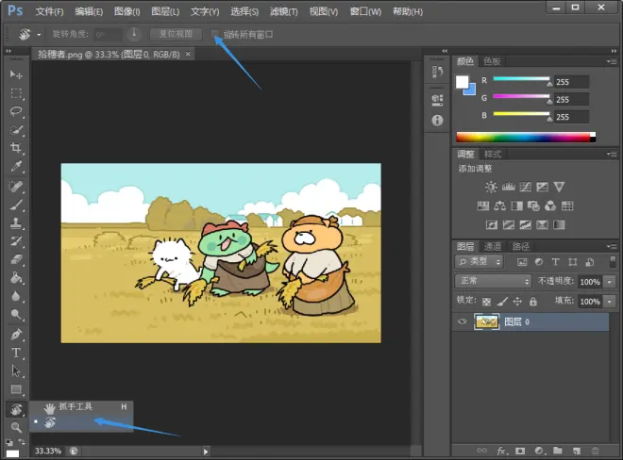Select the Dodge tool

[x=16, y=314]
